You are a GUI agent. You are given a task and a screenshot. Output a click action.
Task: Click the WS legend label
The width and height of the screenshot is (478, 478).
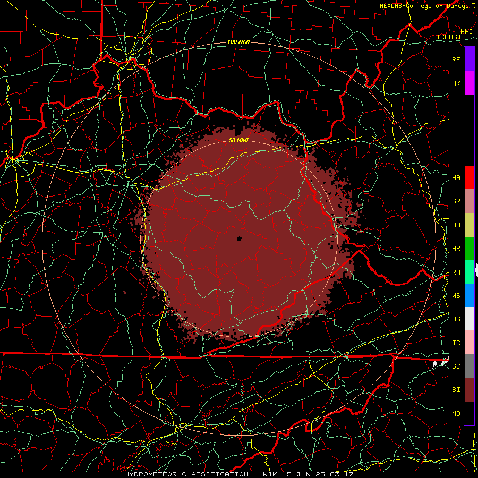tap(456, 296)
